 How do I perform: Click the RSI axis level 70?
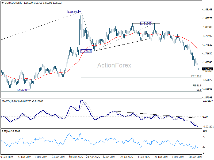204,137
